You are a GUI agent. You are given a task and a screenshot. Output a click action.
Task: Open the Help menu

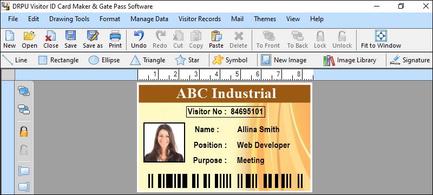(x=317, y=19)
